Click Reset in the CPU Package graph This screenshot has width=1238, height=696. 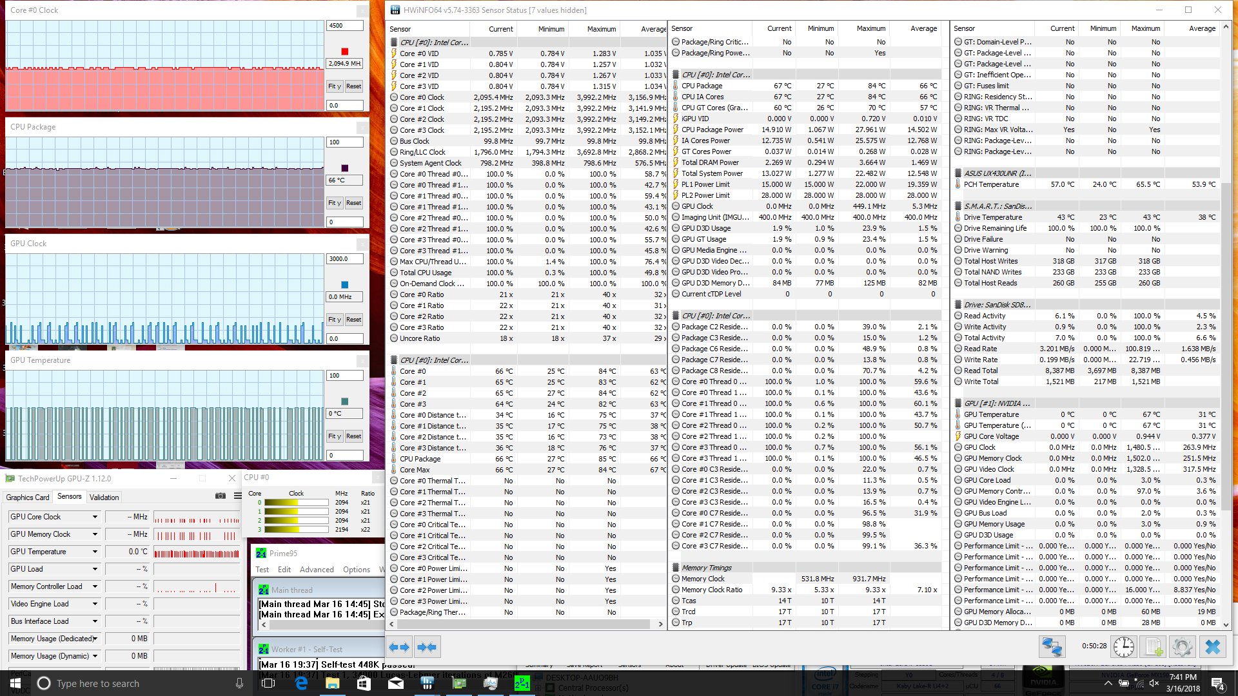[x=353, y=203]
